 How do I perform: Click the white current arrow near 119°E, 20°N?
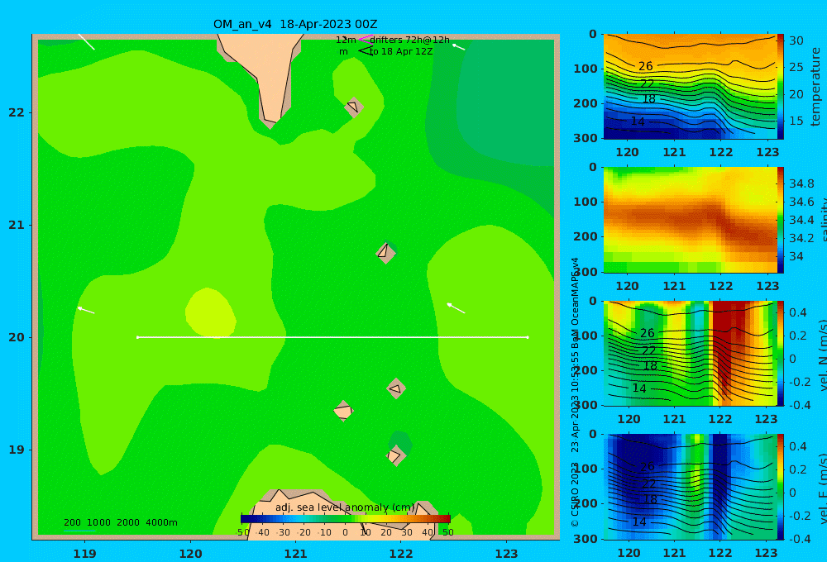point(86,310)
